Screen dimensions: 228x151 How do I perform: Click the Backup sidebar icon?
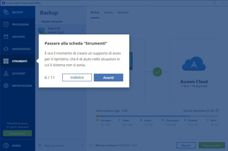[6, 12]
